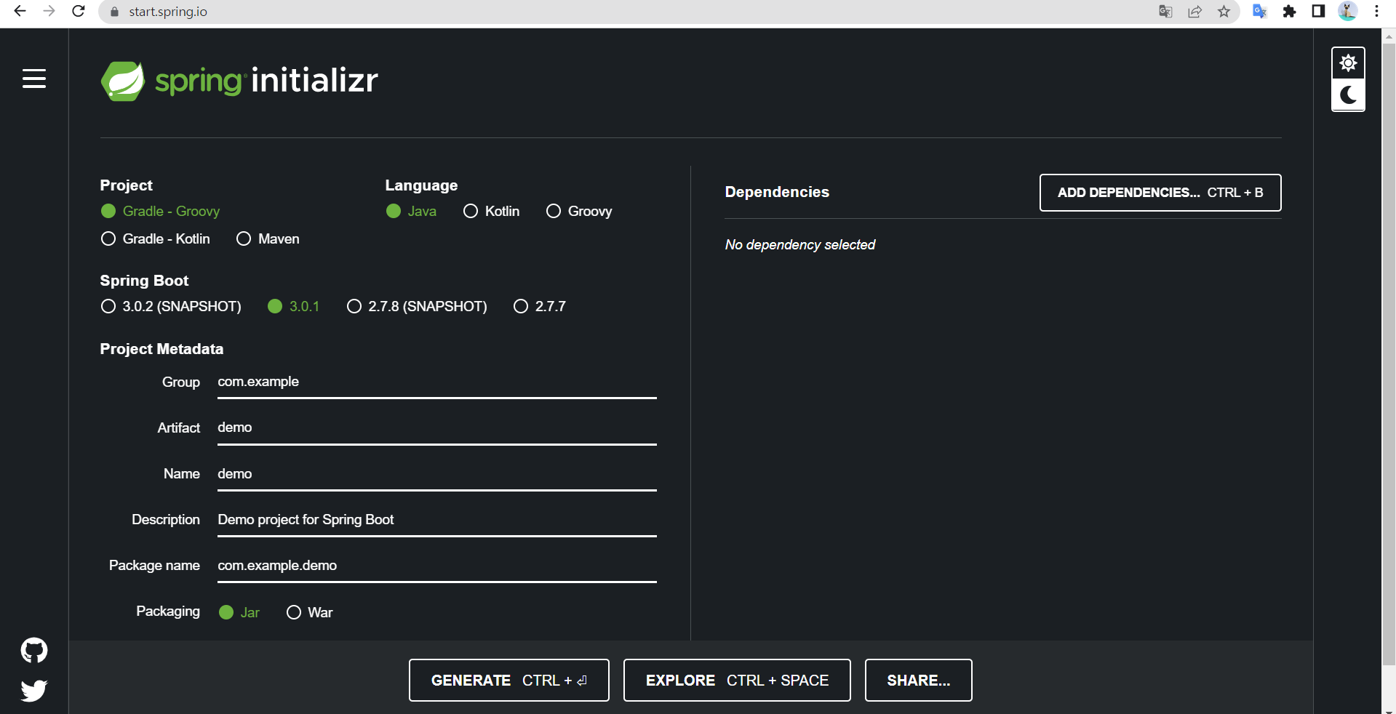Share this page via browser icon
Screen dimensions: 1396x714
(x=1194, y=12)
